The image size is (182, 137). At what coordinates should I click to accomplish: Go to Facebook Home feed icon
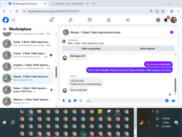point(51,20)
